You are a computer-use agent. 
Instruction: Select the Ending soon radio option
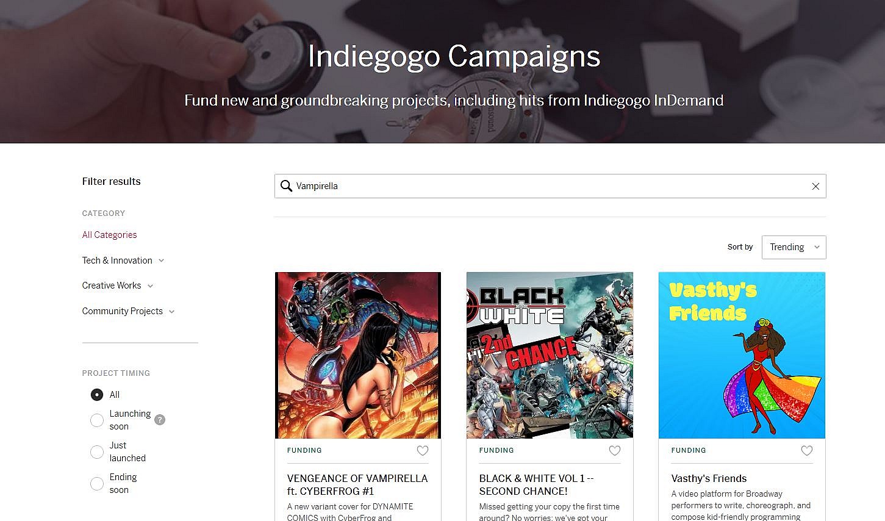tap(97, 484)
